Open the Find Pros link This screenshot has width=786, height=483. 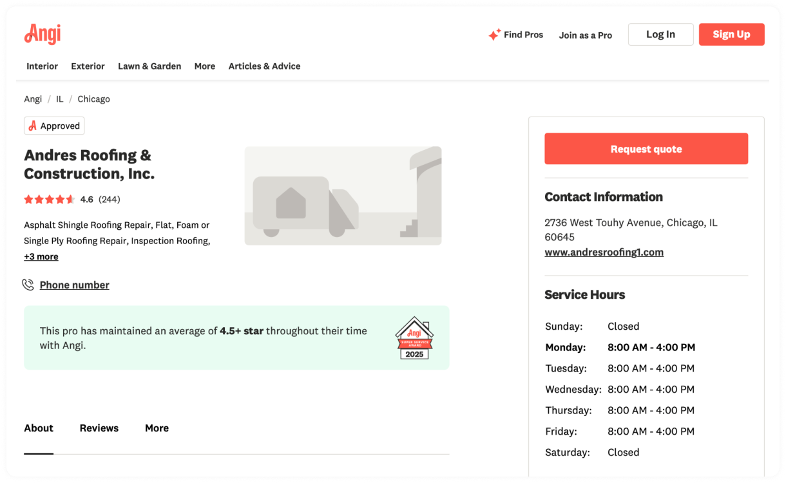pyautogui.click(x=523, y=35)
